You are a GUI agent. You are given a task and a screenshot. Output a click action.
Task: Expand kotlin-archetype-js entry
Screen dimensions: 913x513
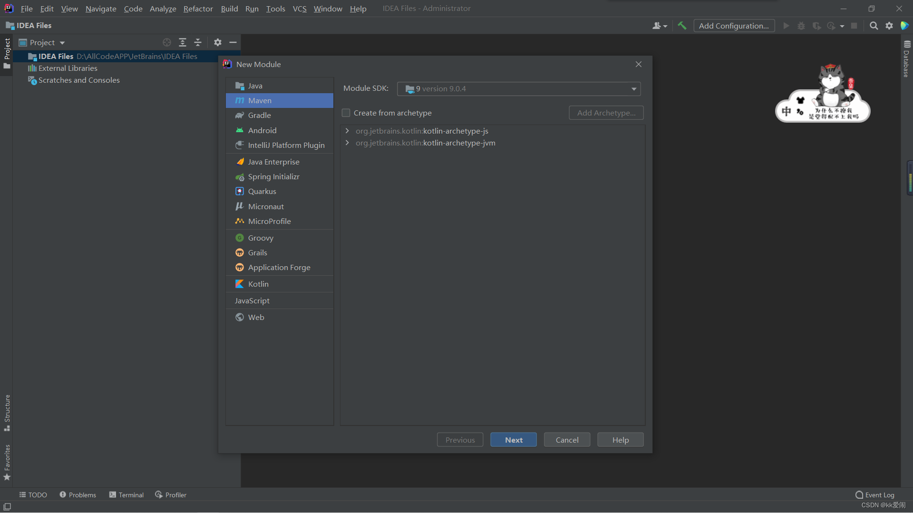pos(347,131)
